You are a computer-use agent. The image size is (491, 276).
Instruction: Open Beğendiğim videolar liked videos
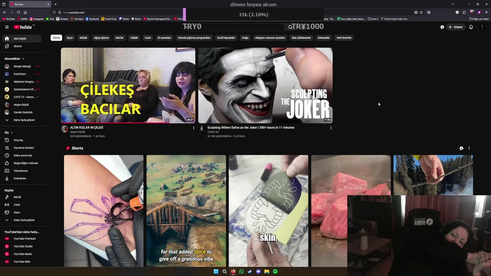point(21,163)
